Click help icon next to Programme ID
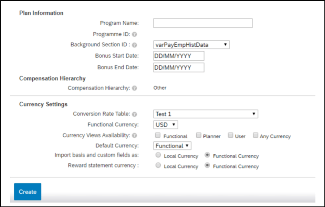 (135, 34)
